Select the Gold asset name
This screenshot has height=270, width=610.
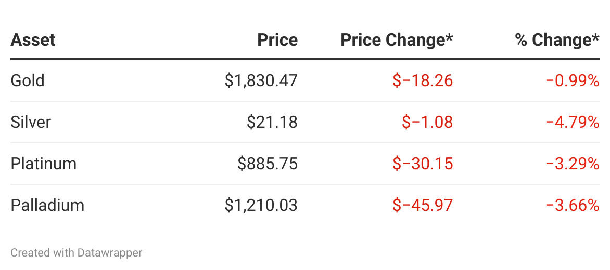tap(28, 80)
